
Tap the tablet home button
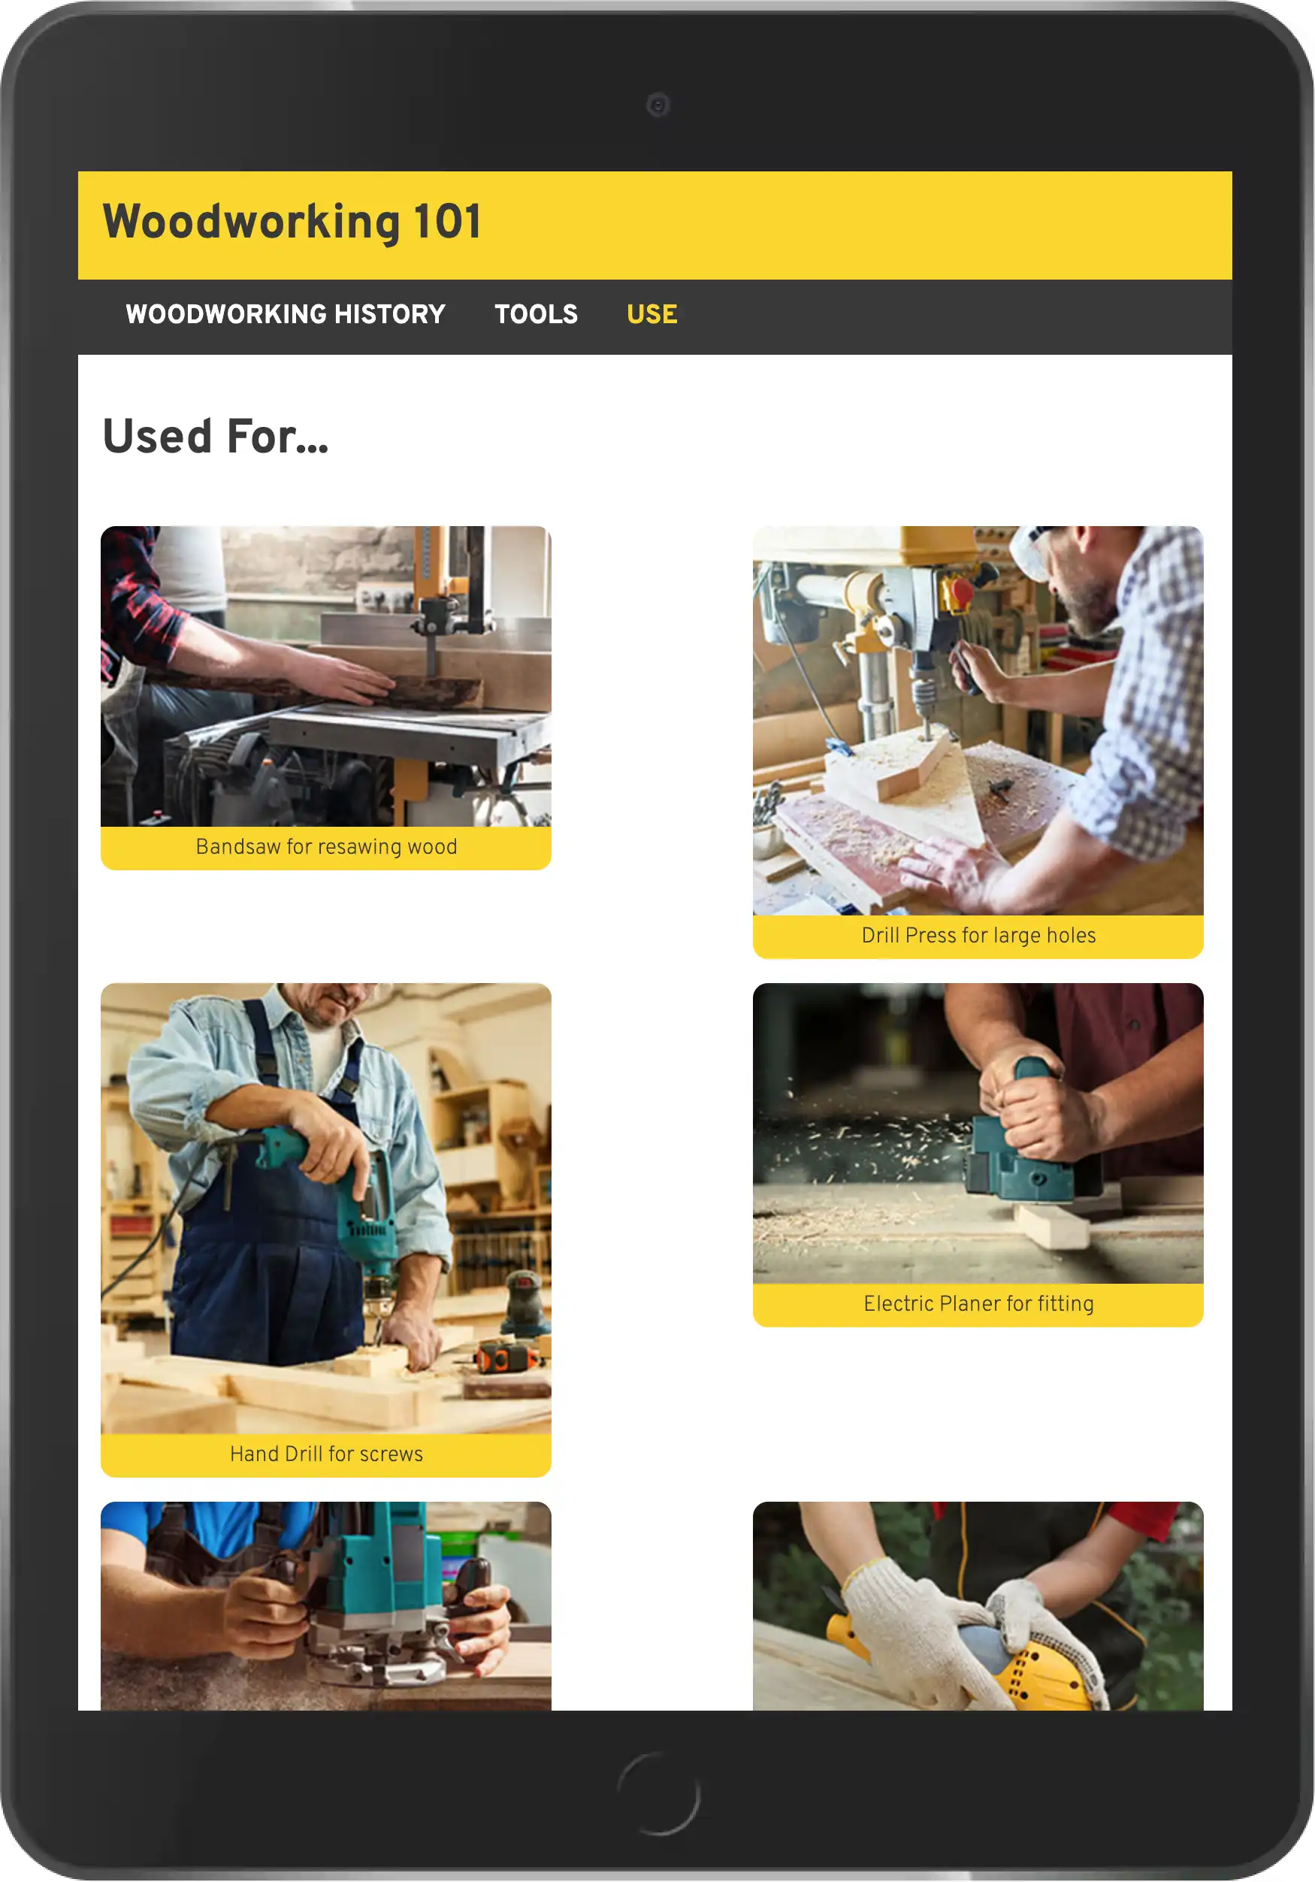coord(658,1793)
